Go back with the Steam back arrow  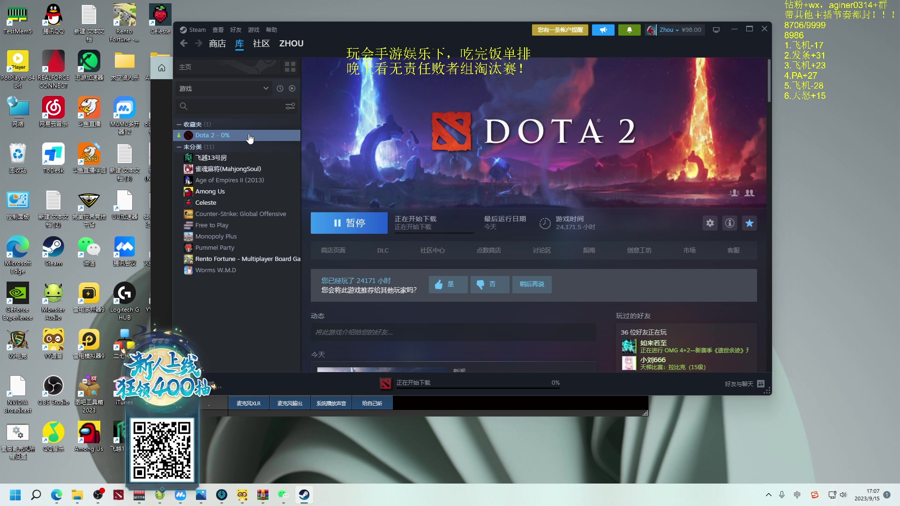click(x=184, y=44)
